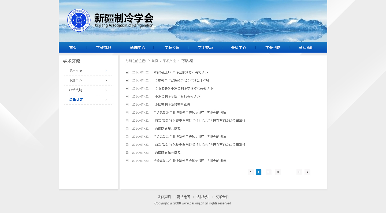Open article 《报名表》中冷会制冷专业技术资格认证
This screenshot has height=213, width=386.
184,88
